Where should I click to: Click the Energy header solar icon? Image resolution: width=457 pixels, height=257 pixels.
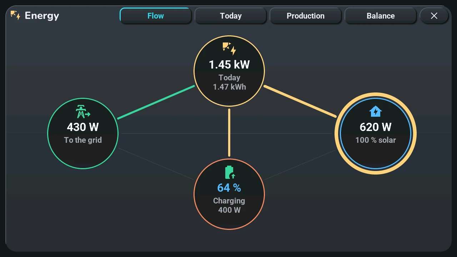pos(15,15)
